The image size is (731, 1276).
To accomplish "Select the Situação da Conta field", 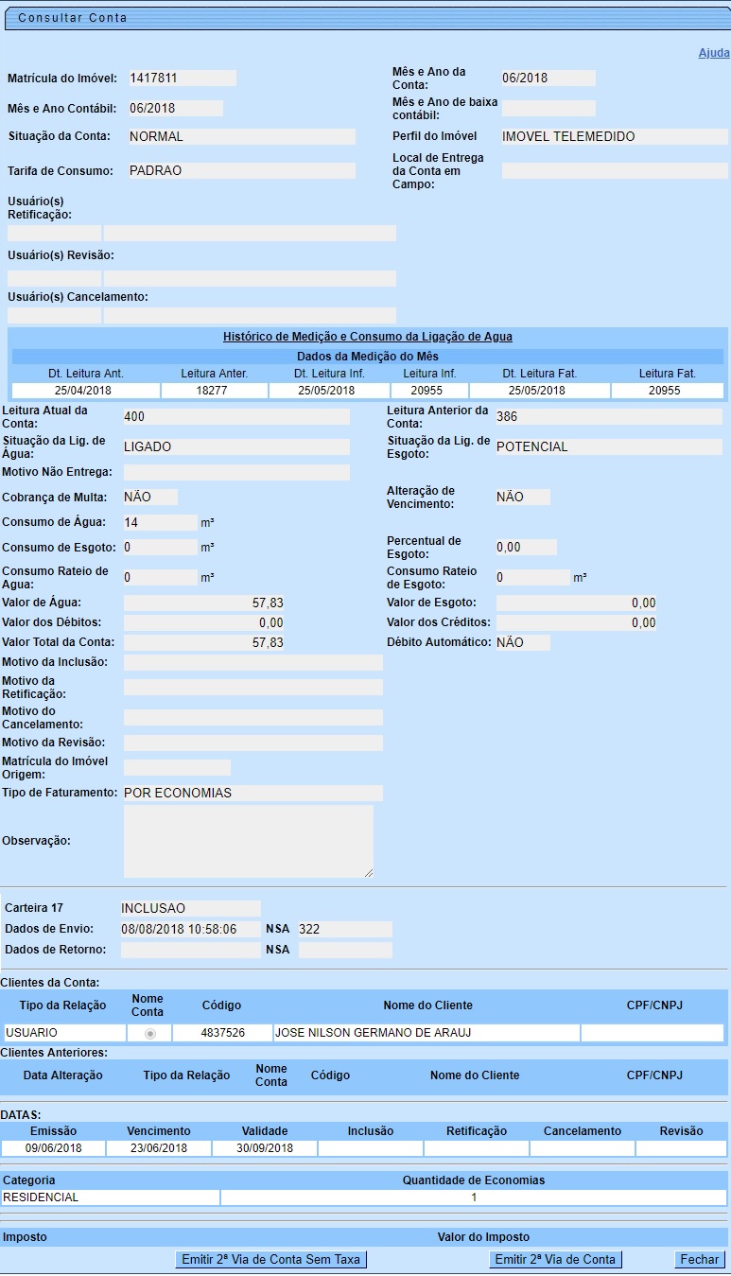I will (x=241, y=136).
